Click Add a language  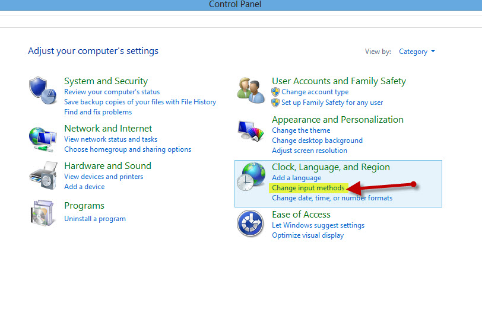coord(297,178)
